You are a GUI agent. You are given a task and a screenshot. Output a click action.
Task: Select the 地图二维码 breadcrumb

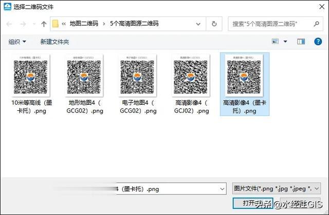click(84, 24)
